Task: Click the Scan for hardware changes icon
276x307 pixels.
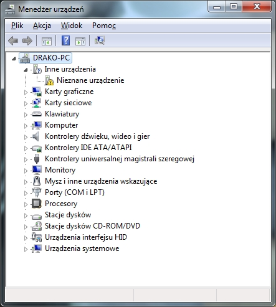Action: pyautogui.click(x=100, y=40)
